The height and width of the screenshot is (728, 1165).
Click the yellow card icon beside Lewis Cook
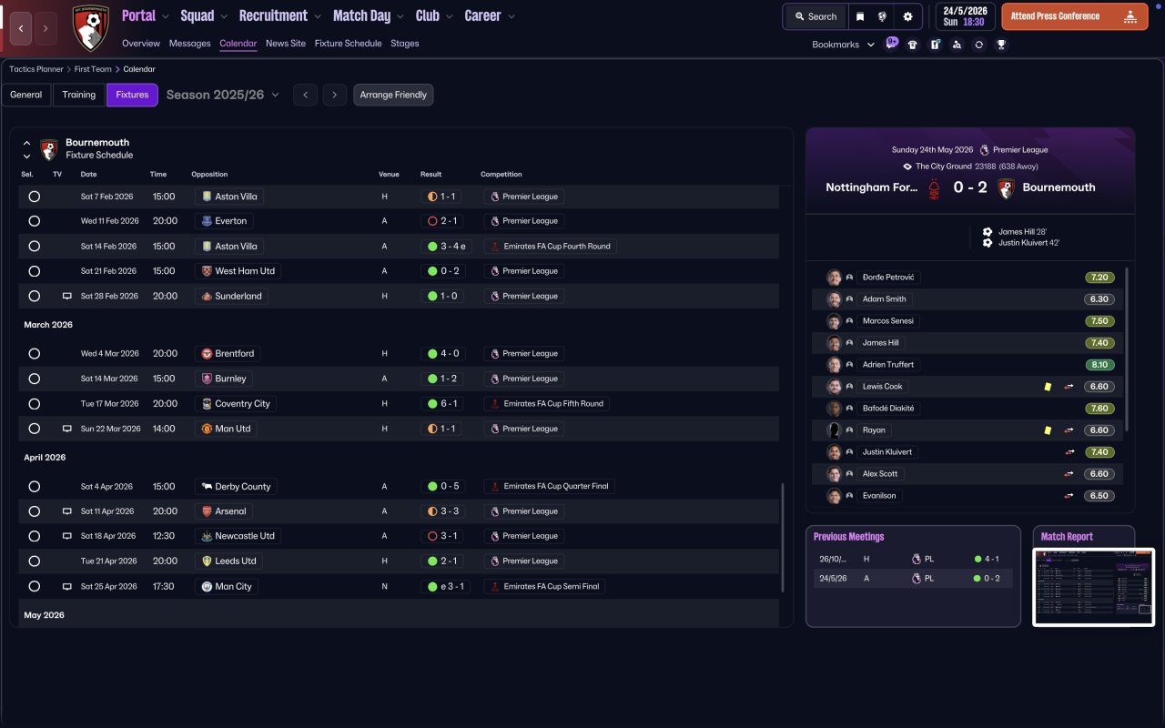pyautogui.click(x=1048, y=387)
